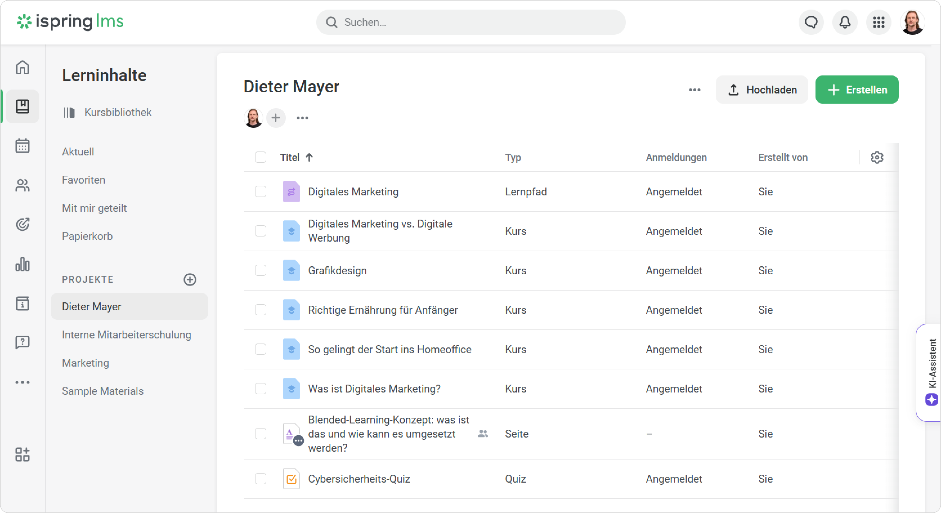Click the table column settings gear
Viewport: 941px width, 513px height.
point(877,157)
